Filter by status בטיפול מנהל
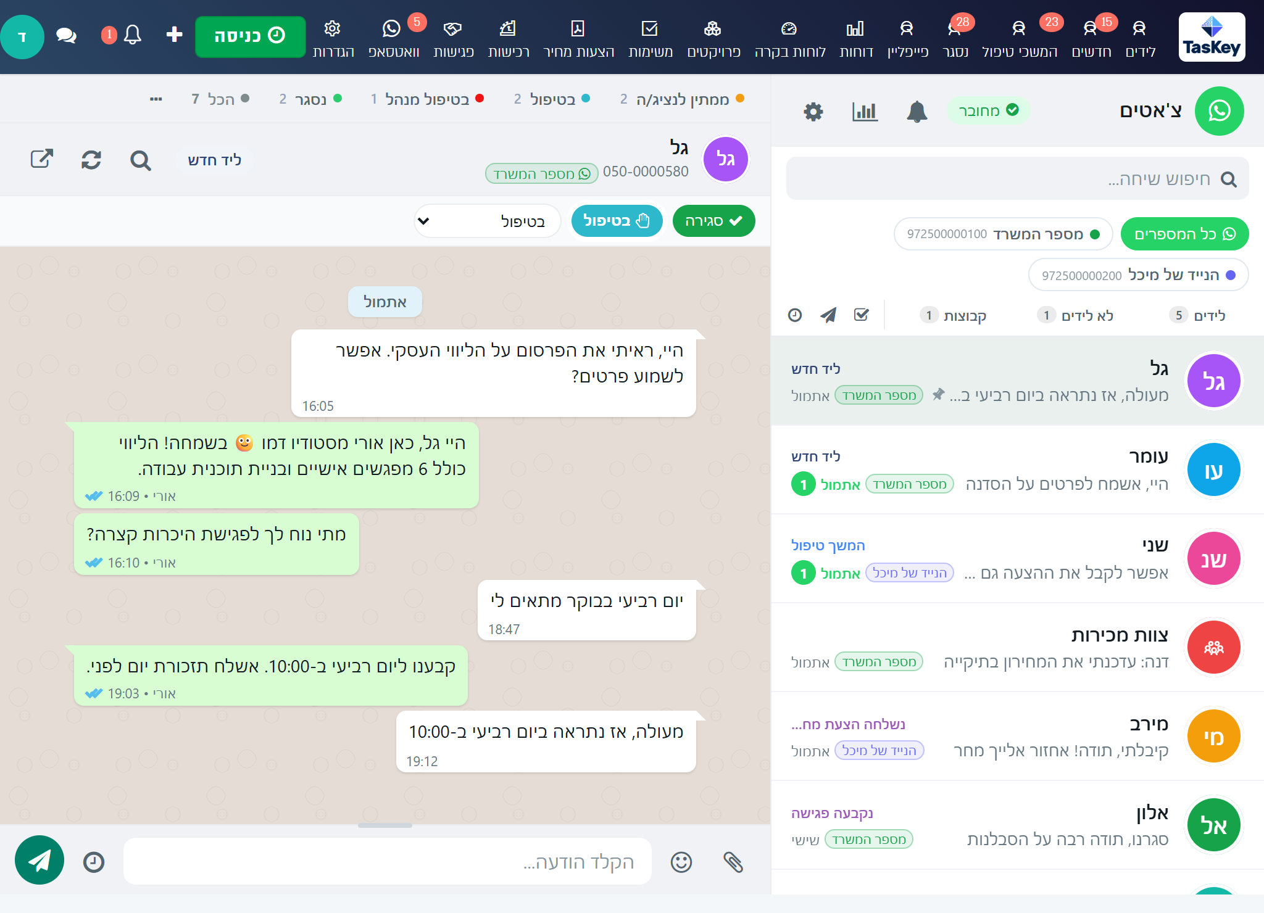Image resolution: width=1264 pixels, height=913 pixels. tap(427, 99)
